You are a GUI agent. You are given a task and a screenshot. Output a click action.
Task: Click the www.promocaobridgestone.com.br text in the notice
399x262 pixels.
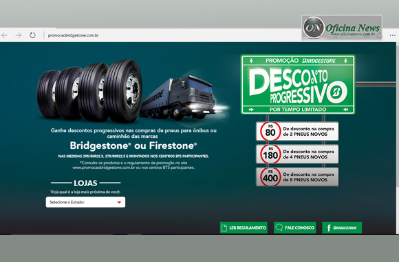pyautogui.click(x=104, y=168)
